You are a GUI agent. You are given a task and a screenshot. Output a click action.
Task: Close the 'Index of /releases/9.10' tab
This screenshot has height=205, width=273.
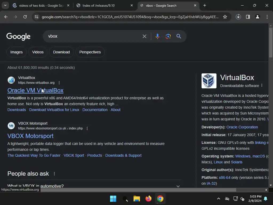(132, 5)
